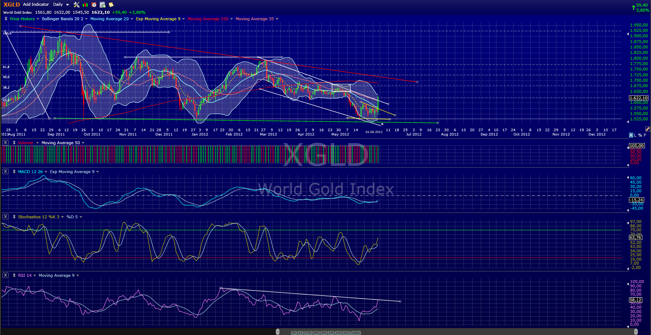
Task: Expand the Price History dropdown arrow
Action: (x=38, y=19)
